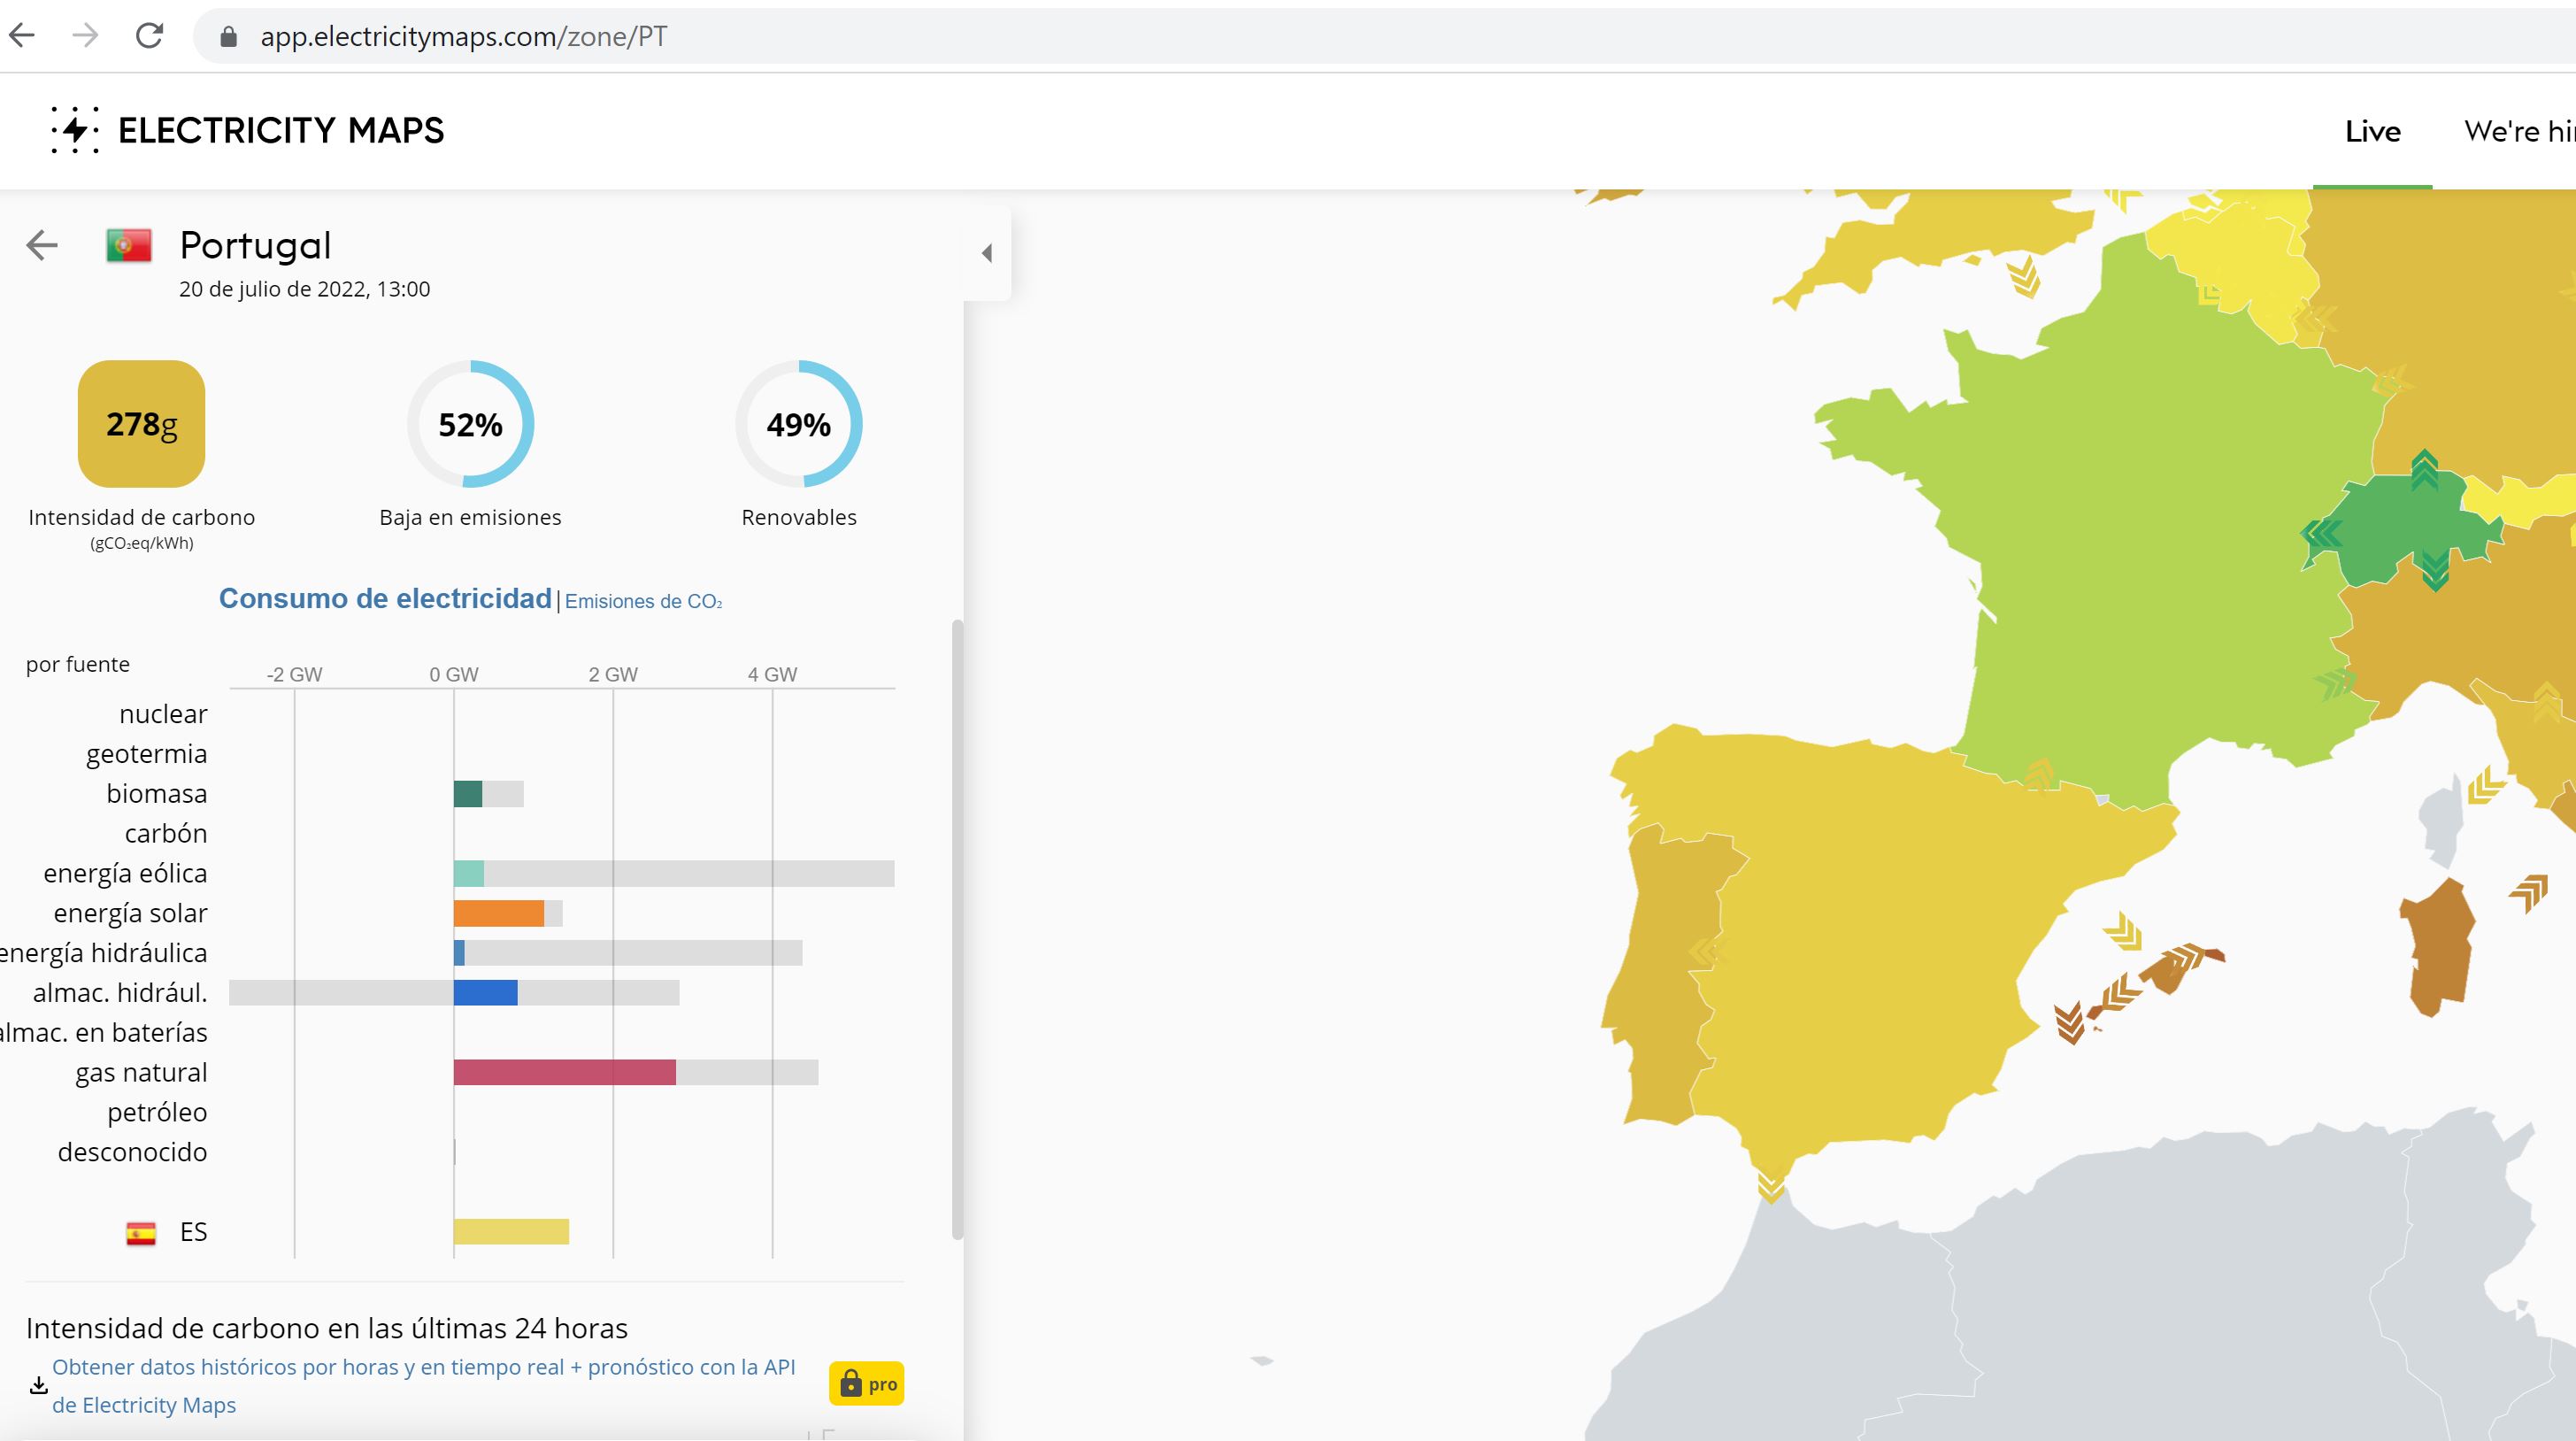This screenshot has height=1441, width=2576.
Task: Select Consumo de electricidad view
Action: click(x=385, y=598)
